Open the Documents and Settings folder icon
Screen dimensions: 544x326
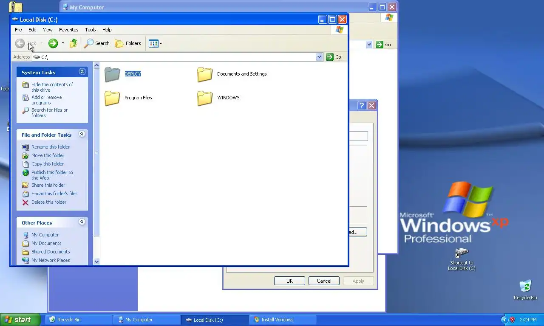(205, 74)
